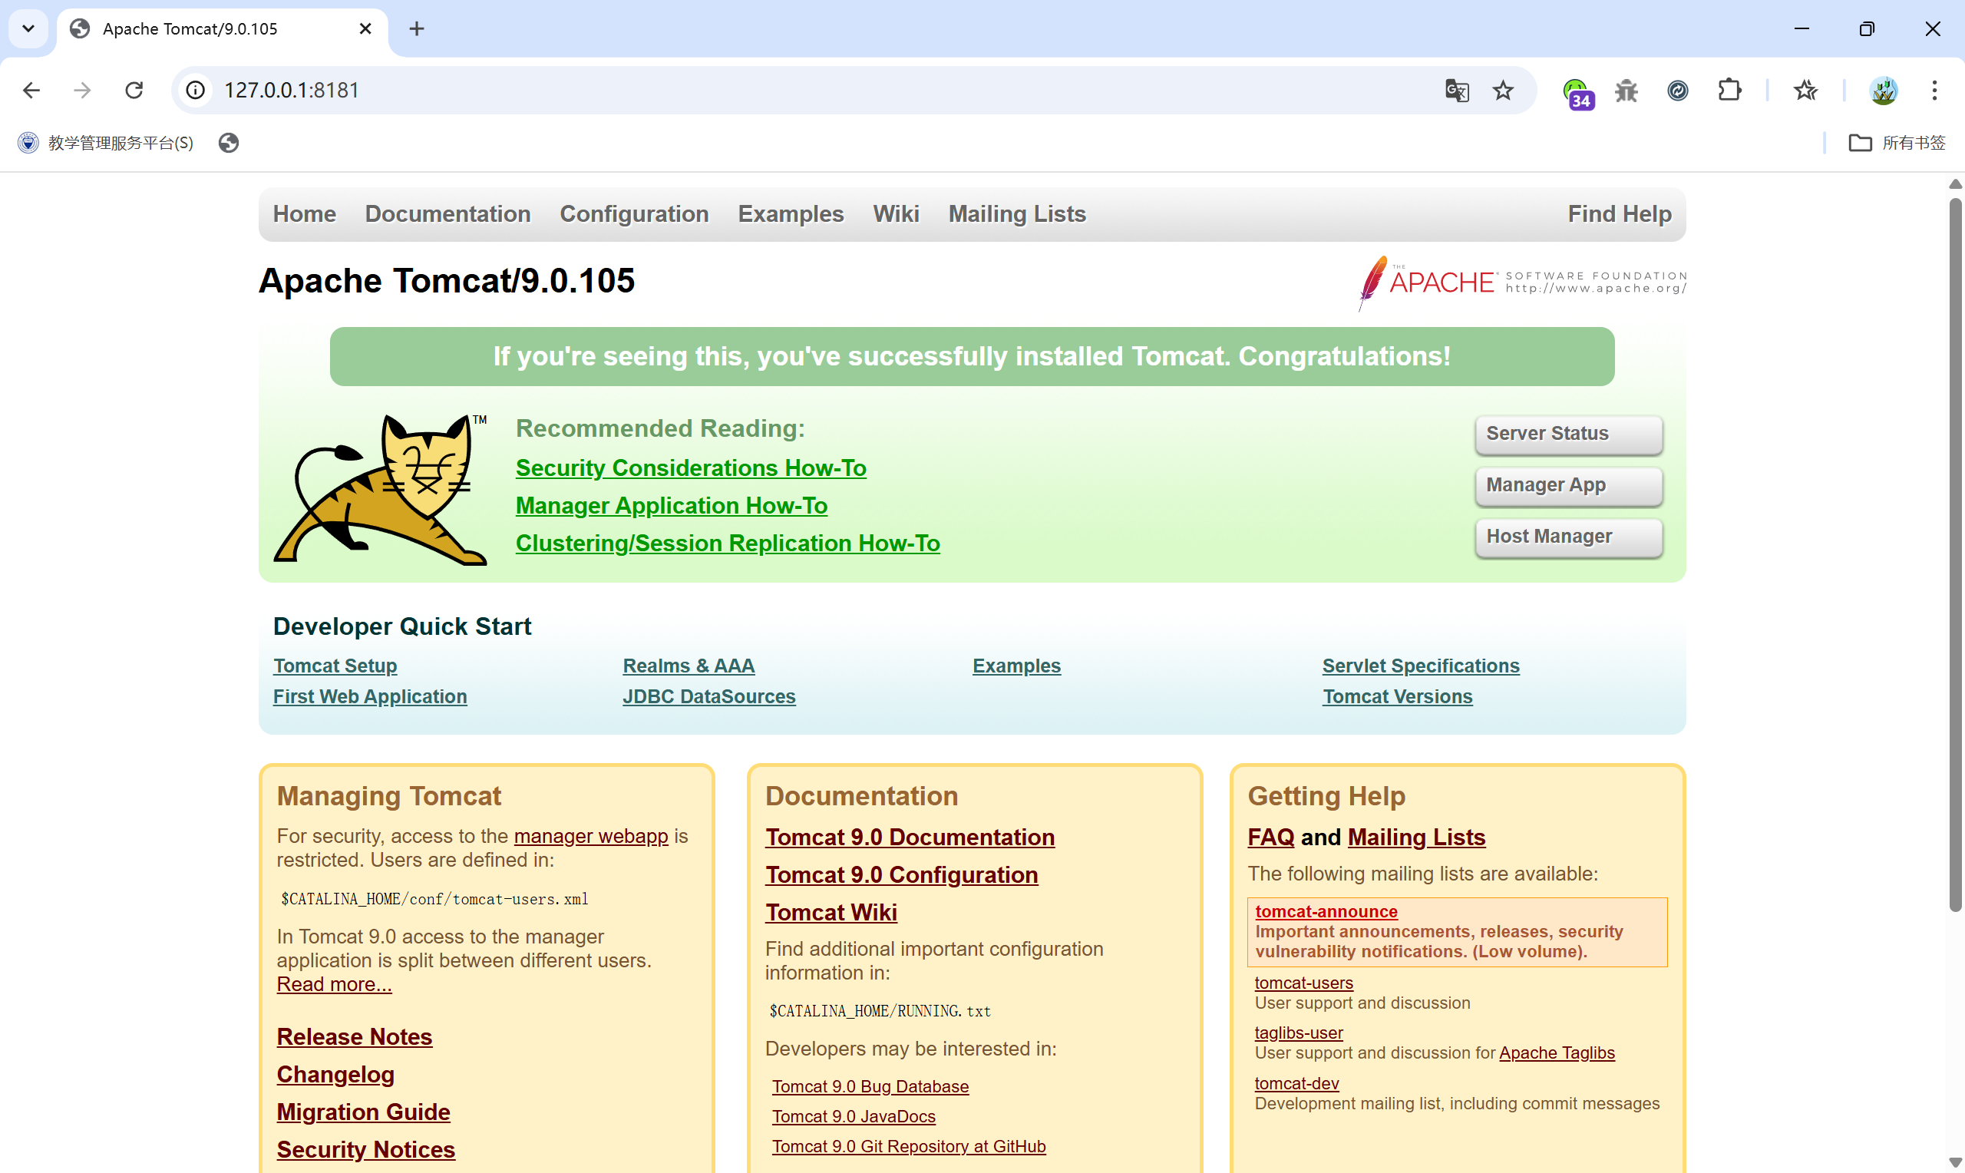This screenshot has width=1965, height=1173.
Task: Click the bug-shaped extension icon
Action: 1626,91
